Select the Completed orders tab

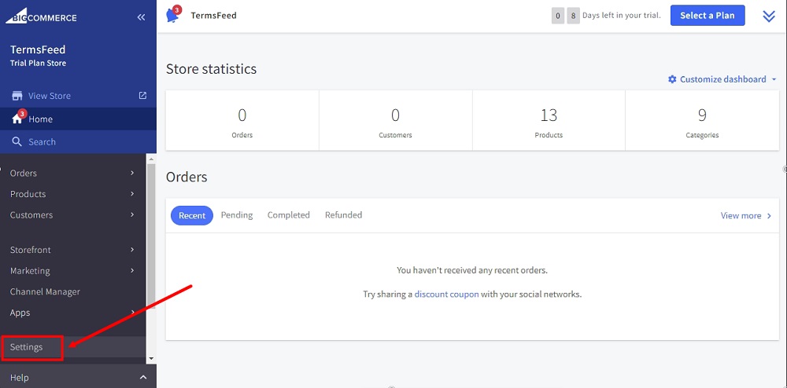[289, 215]
